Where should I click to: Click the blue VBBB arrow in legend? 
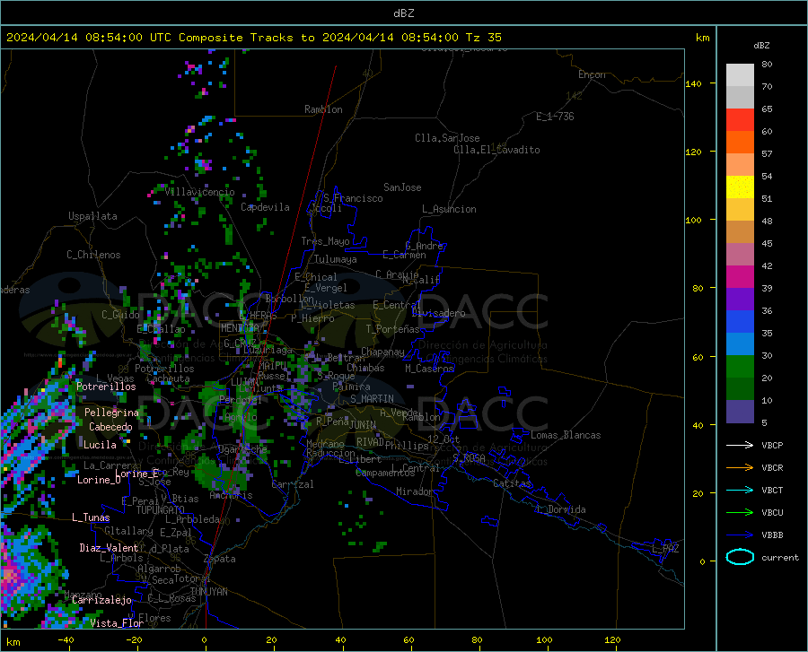click(x=740, y=535)
